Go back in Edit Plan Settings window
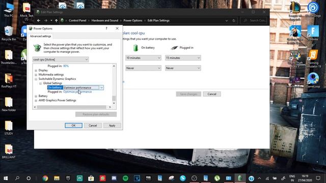The image size is (326, 183). coord(39,20)
